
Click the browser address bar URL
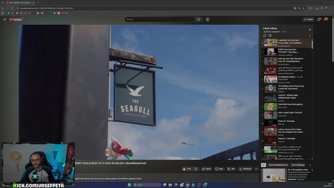coord(46,8)
